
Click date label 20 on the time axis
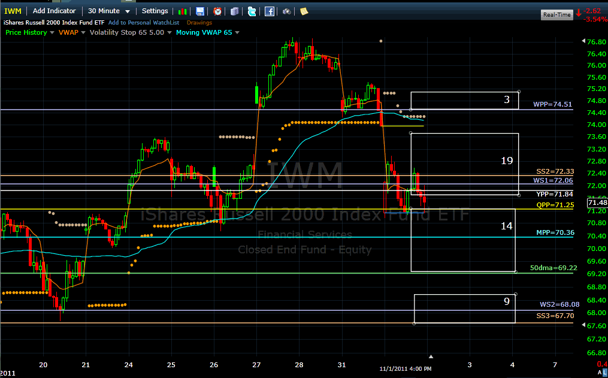43,365
